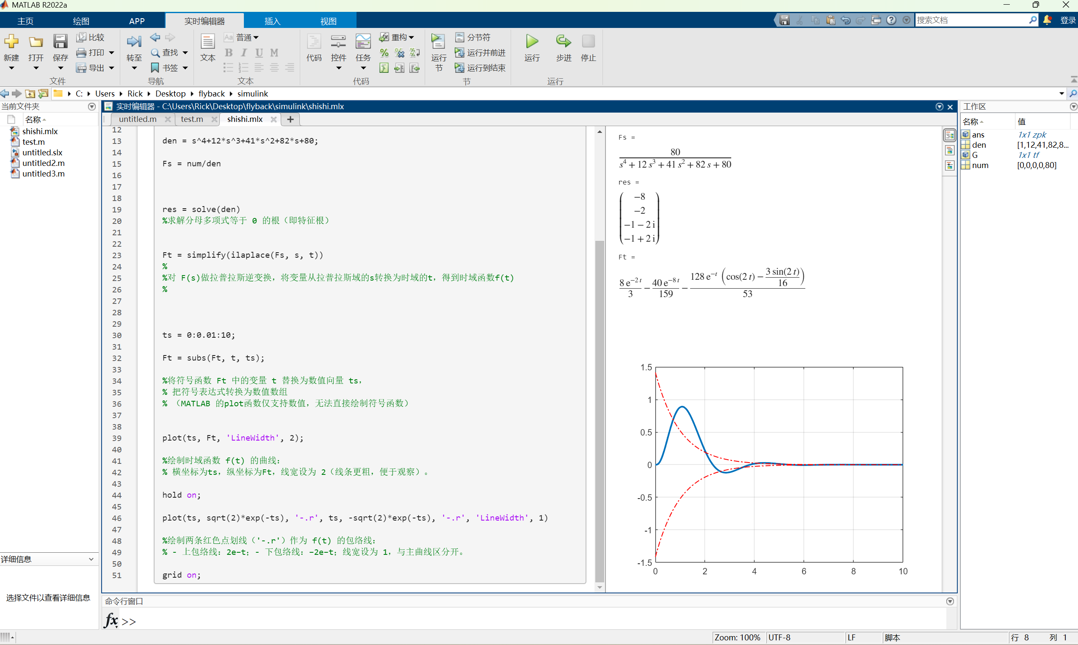Click the Sign In button at the top right
Screen dimensions: 1078x645
1067,20
